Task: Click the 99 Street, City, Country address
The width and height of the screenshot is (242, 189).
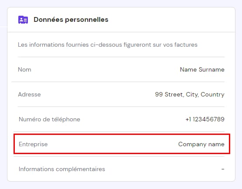Action: [x=190, y=94]
